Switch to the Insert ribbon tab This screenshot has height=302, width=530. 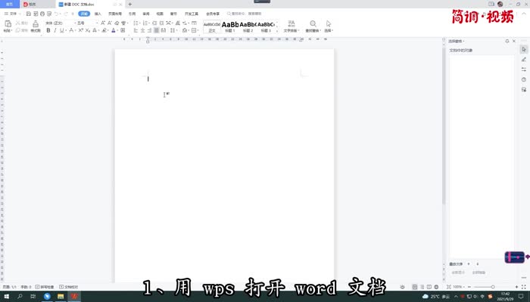point(98,14)
